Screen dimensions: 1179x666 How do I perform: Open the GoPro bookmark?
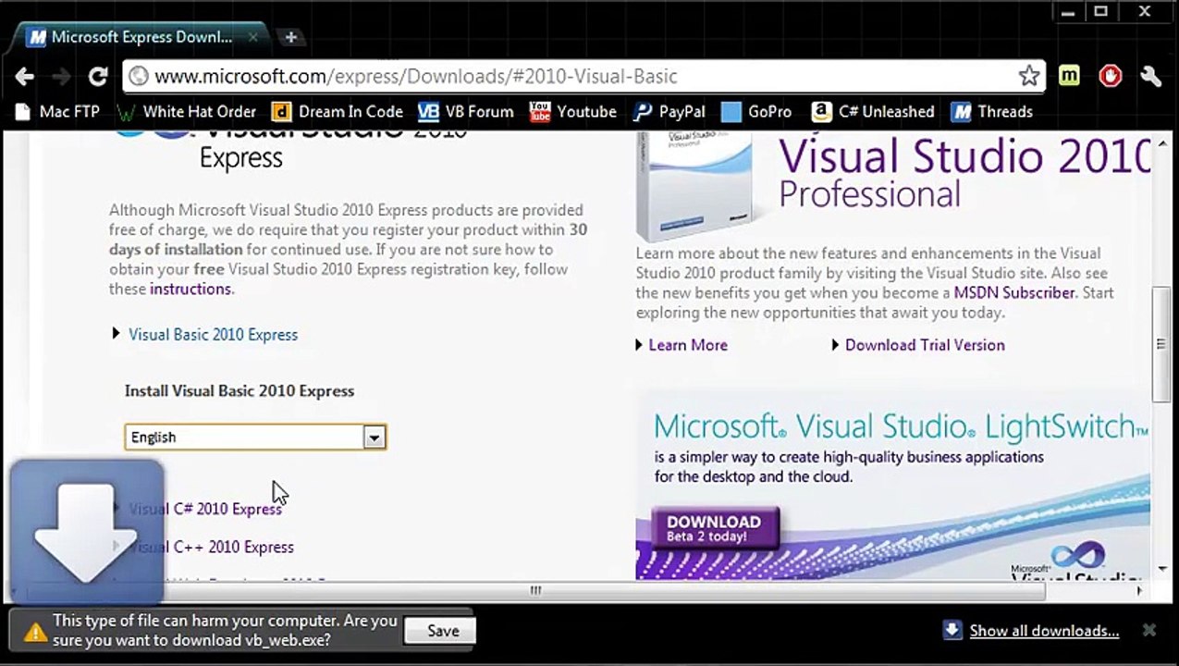coord(756,112)
